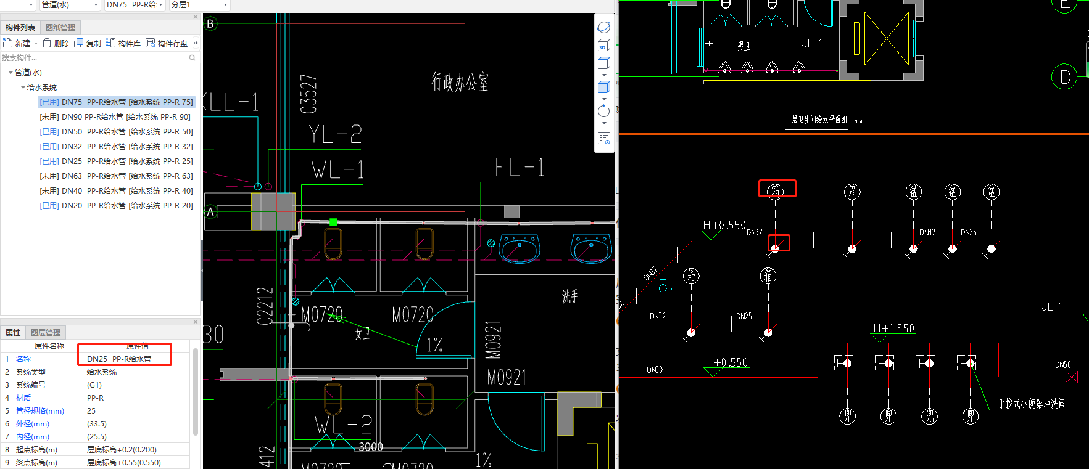Click the 名称 property label
Screen dimensions: 1089x469
[23, 359]
